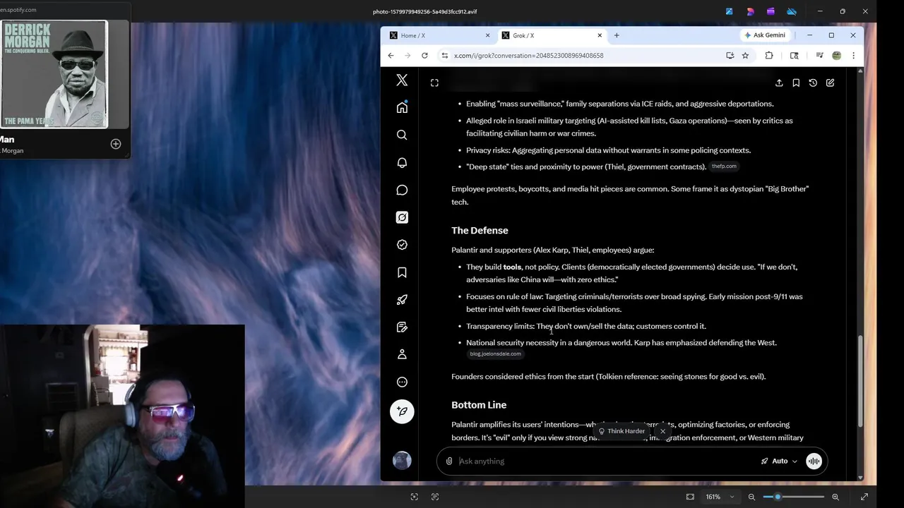The image size is (904, 508).
Task: Go to Home feed in X sidebar
Action: (x=402, y=107)
